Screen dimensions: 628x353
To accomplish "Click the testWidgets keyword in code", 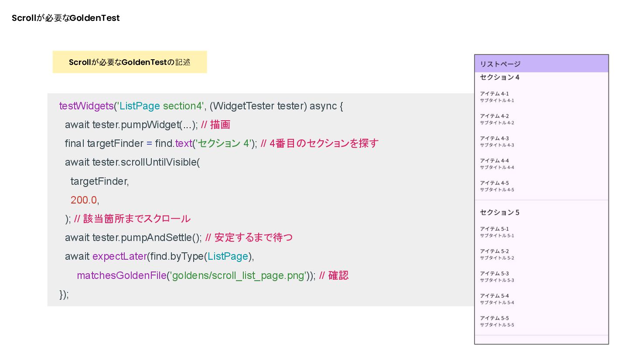I will pyautogui.click(x=86, y=106).
